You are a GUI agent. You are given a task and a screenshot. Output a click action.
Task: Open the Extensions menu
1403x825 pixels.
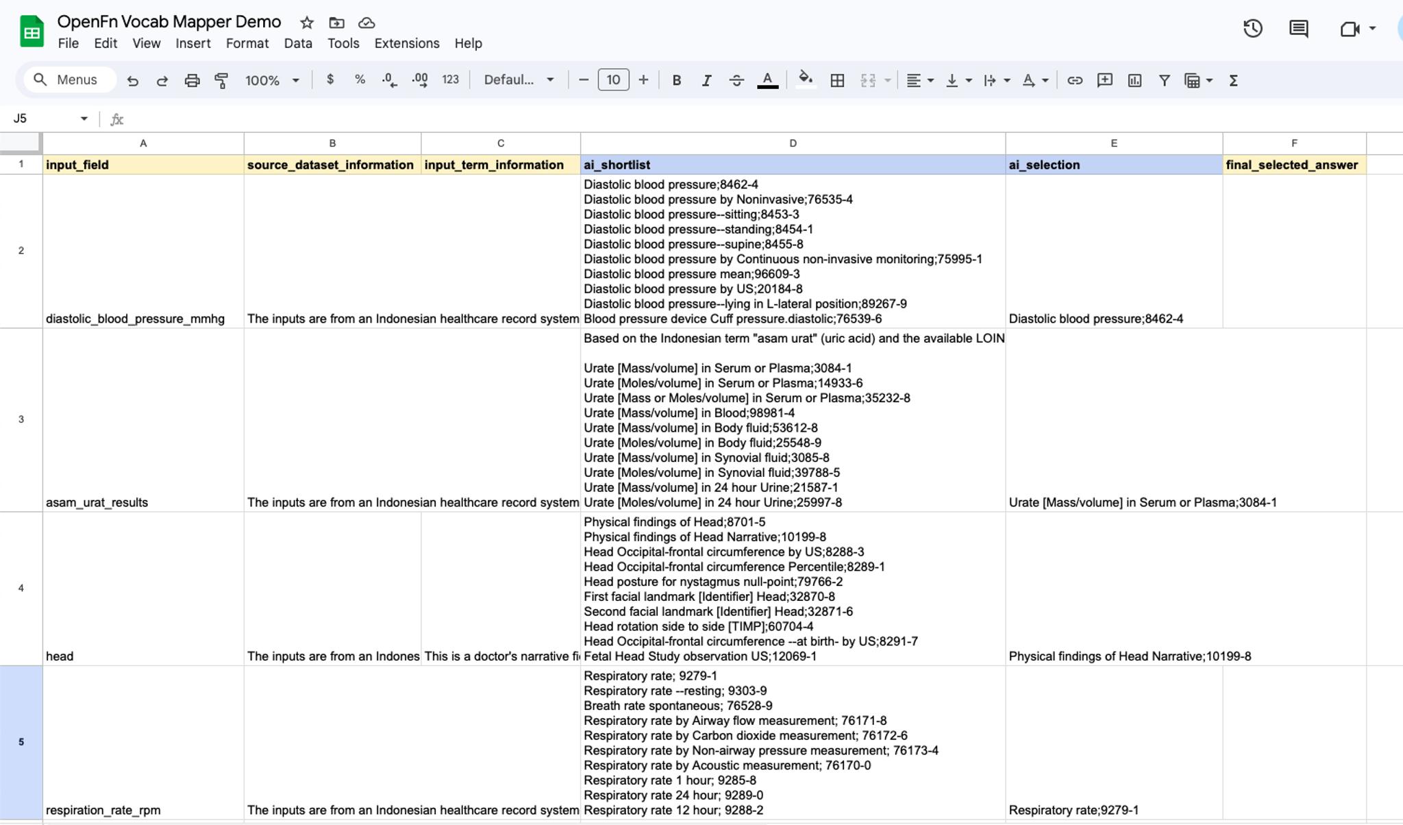click(x=406, y=43)
